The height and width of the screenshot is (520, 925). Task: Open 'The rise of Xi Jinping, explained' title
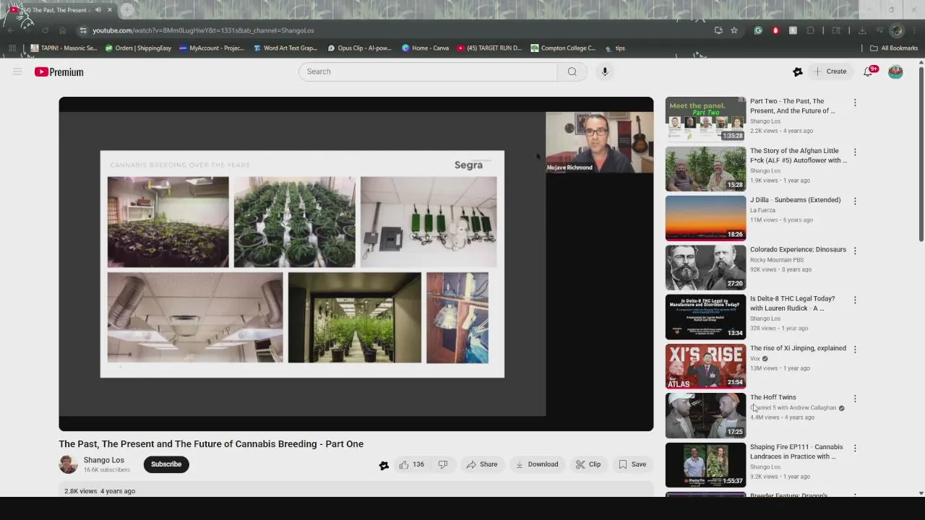pos(798,348)
